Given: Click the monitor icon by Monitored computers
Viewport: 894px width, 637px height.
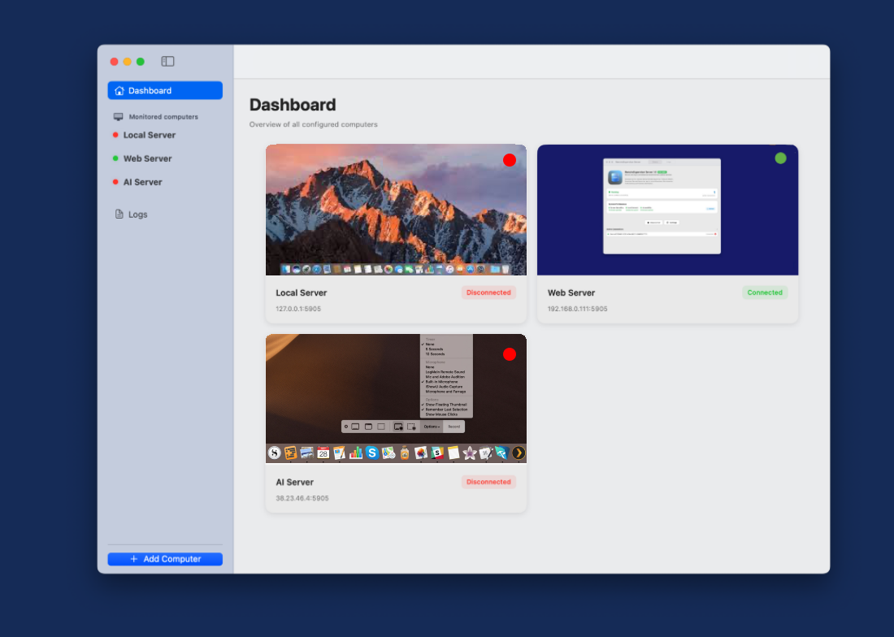Looking at the screenshot, I should pos(119,117).
